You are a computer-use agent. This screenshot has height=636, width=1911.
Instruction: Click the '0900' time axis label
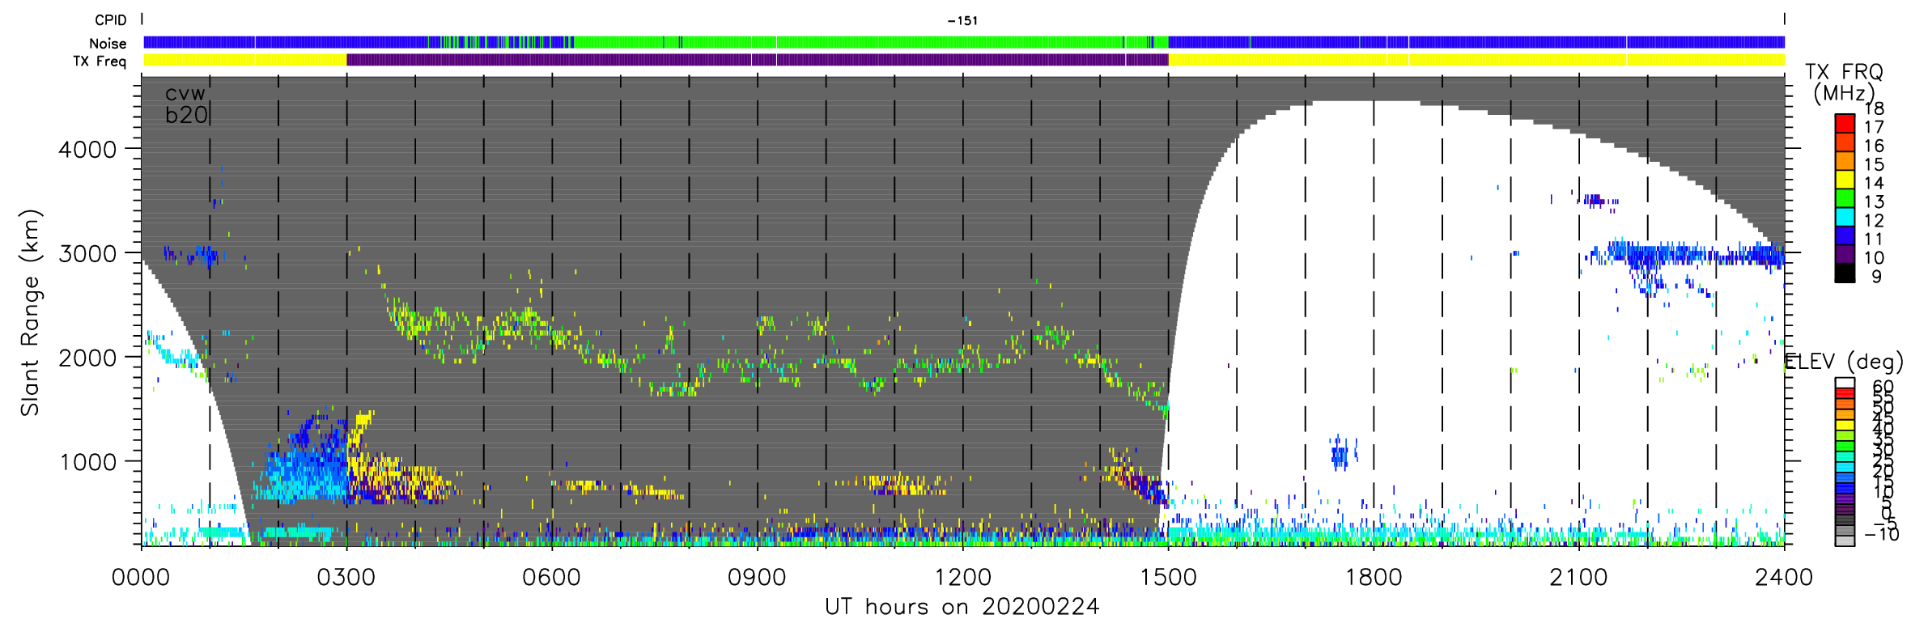coord(757,577)
